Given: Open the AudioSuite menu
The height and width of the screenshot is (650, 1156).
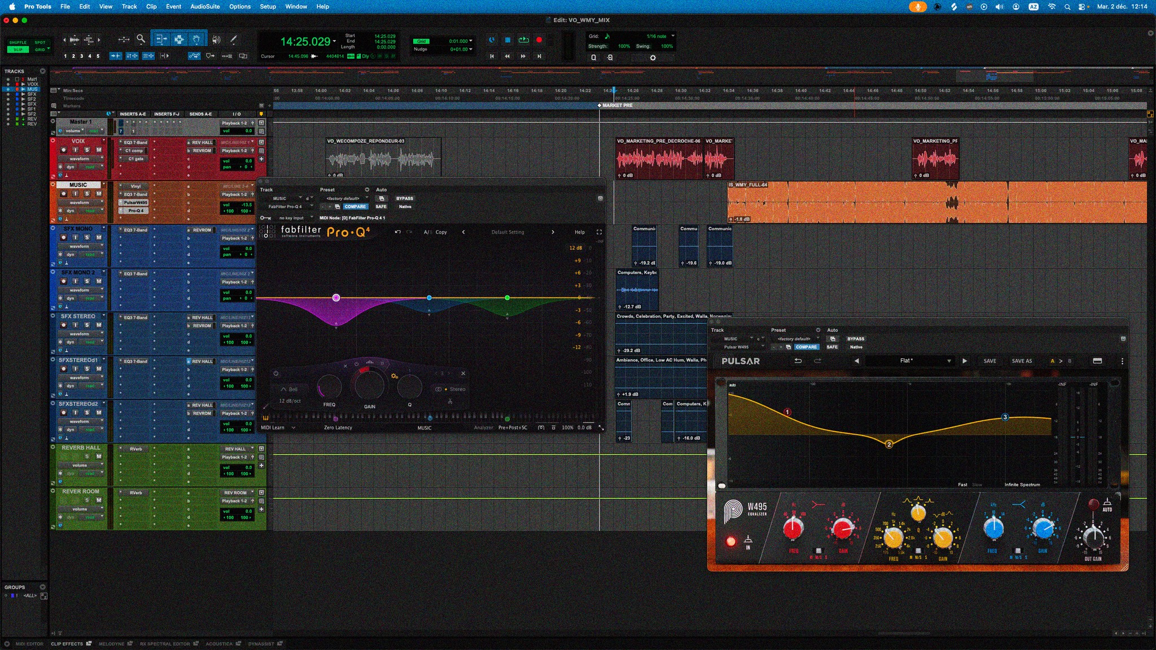Looking at the screenshot, I should [x=205, y=7].
